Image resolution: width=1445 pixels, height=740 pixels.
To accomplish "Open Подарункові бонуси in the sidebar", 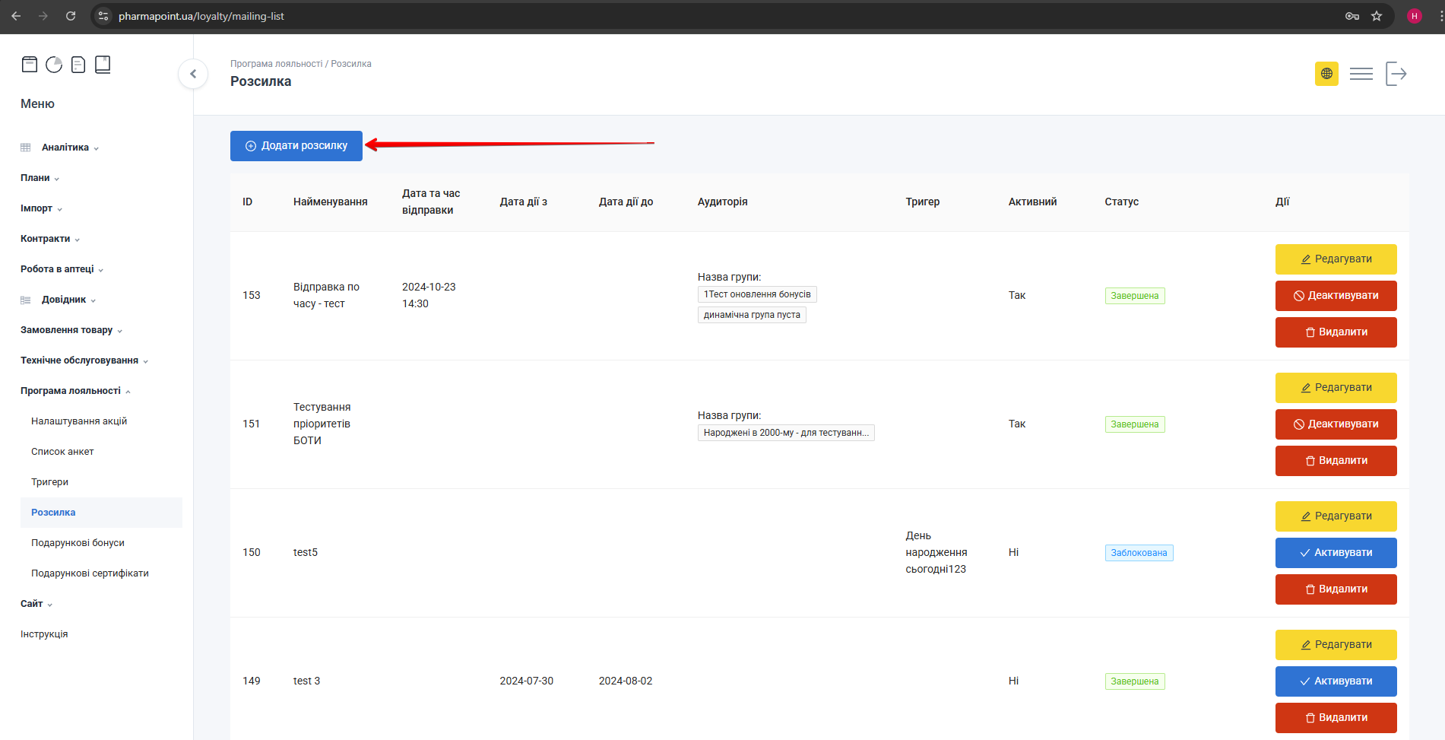I will (78, 543).
